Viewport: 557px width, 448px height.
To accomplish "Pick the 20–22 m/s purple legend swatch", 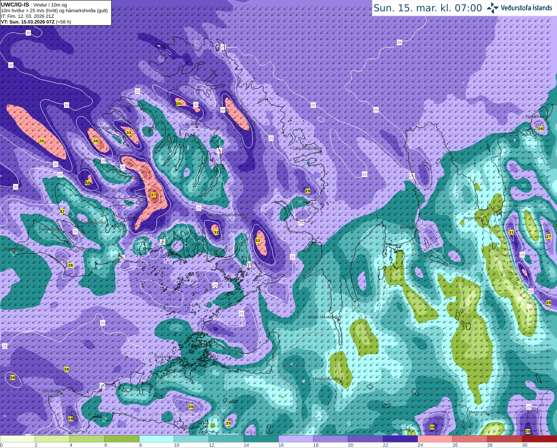I will pos(366,439).
